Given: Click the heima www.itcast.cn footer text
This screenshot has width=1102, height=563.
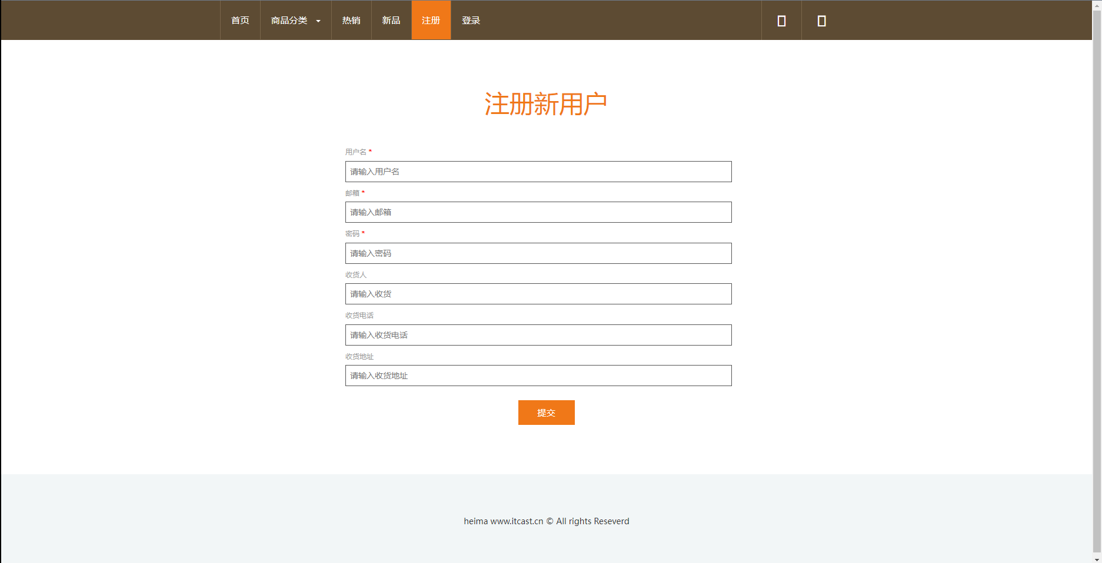Looking at the screenshot, I should 546,521.
